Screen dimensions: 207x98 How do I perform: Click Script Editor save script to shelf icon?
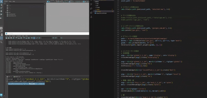coord(13,38)
